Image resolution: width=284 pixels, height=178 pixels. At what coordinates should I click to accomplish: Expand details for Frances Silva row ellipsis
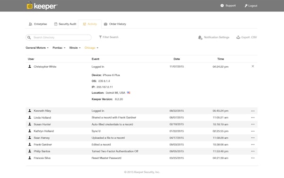click(253, 158)
